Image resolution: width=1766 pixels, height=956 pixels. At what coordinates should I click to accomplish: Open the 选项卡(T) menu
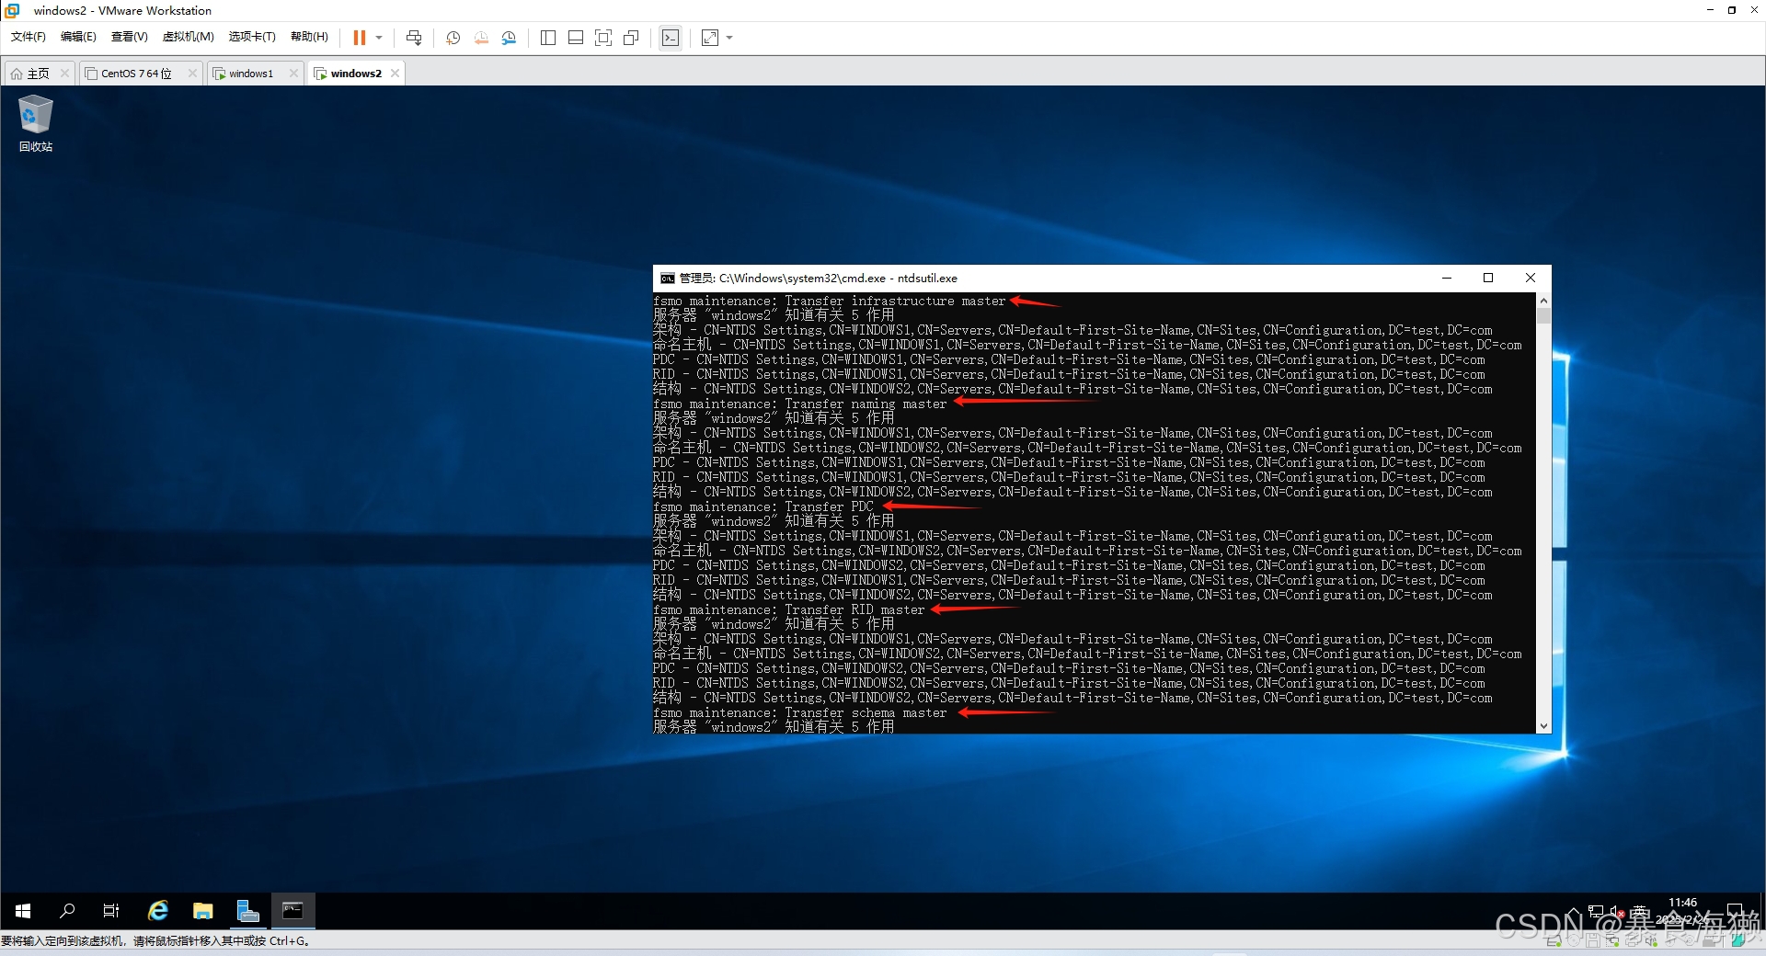click(252, 37)
